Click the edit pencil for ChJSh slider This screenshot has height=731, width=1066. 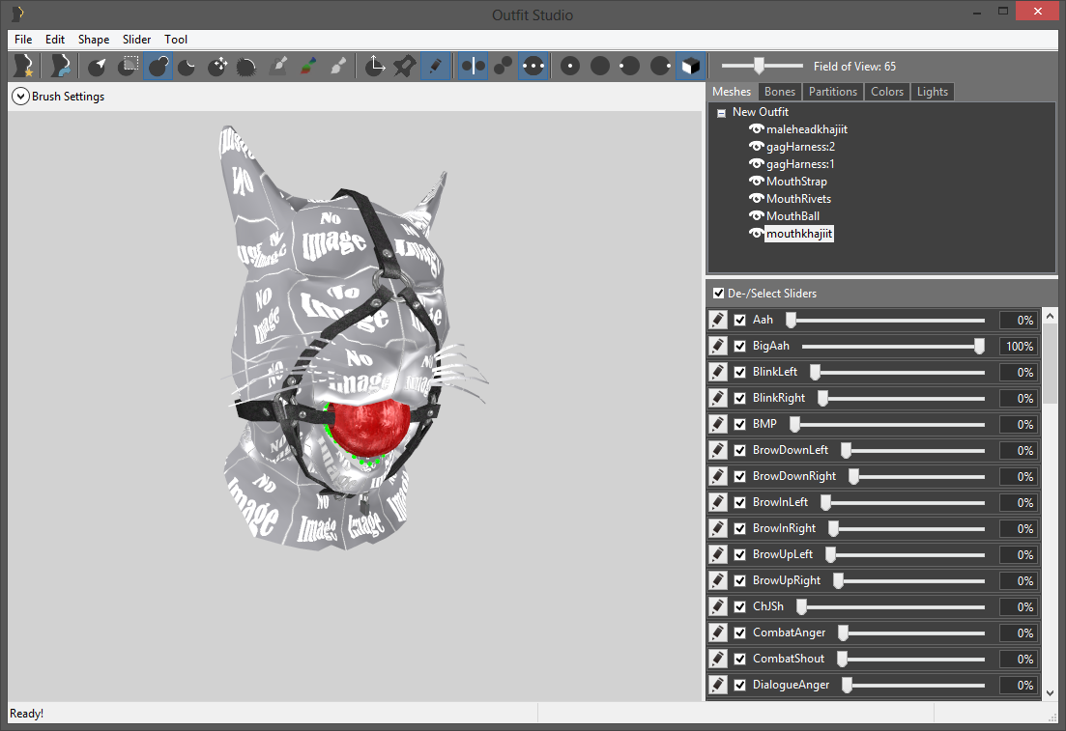pyautogui.click(x=718, y=606)
